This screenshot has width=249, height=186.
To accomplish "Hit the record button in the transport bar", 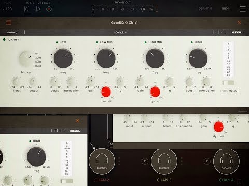I will pyautogui.click(x=49, y=9).
